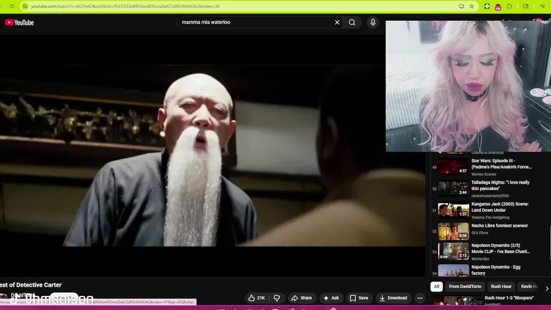This screenshot has height=310, width=551.
Task: Start voice search with the microphone icon
Action: pos(373,22)
